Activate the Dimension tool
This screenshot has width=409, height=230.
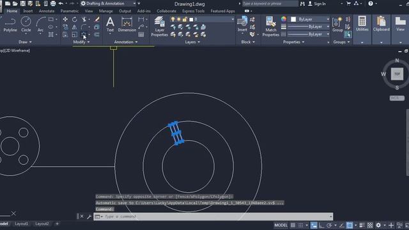pyautogui.click(x=127, y=24)
